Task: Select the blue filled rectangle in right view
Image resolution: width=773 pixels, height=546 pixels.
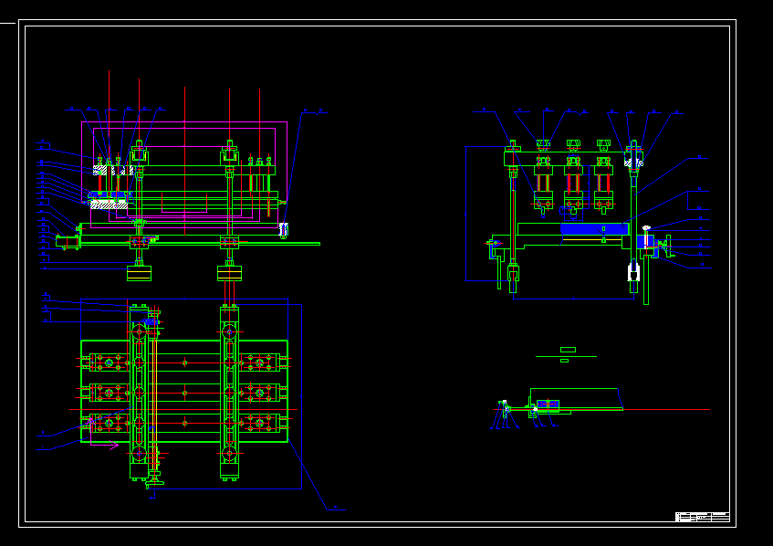Action: pyautogui.click(x=593, y=228)
